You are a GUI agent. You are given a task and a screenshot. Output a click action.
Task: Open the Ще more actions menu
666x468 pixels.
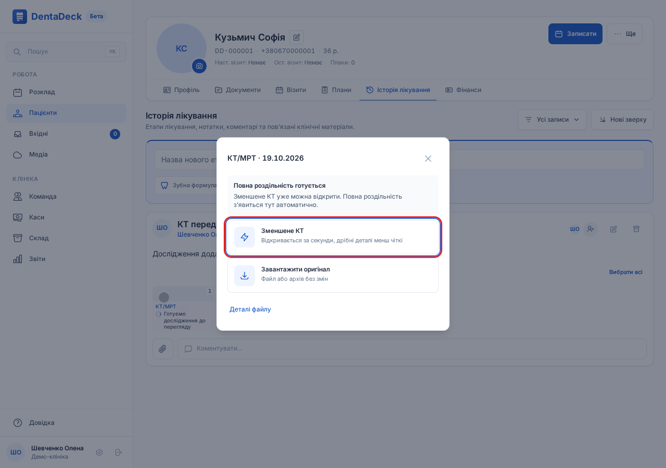pyautogui.click(x=624, y=34)
